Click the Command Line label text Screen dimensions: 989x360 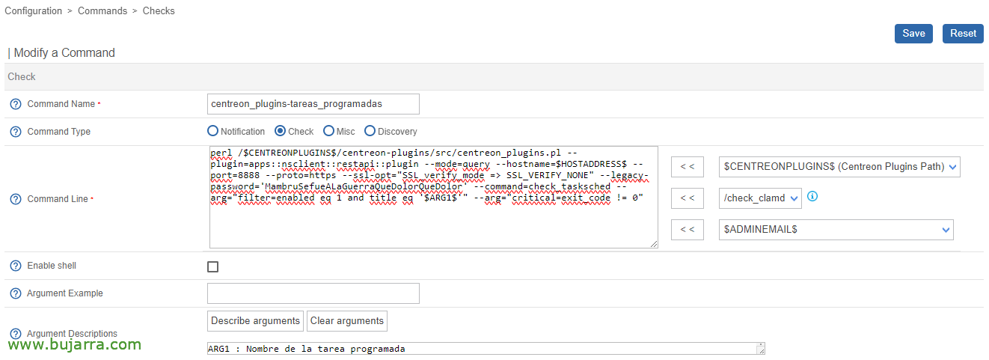tap(58, 199)
